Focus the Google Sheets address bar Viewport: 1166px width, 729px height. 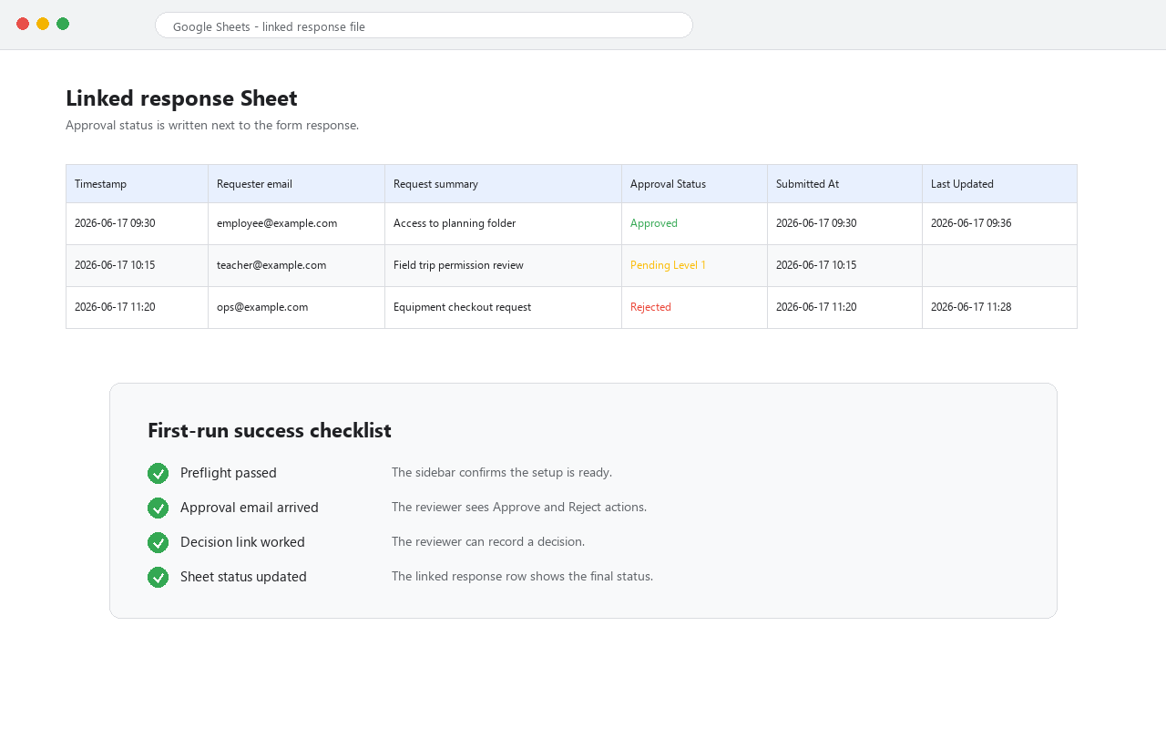pyautogui.click(x=424, y=26)
